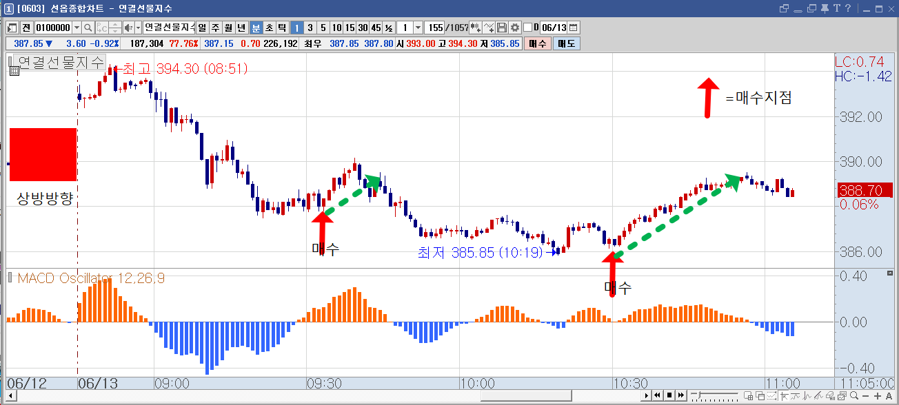
Task: Select the 틱 (tick) period toggle
Action: point(281,28)
